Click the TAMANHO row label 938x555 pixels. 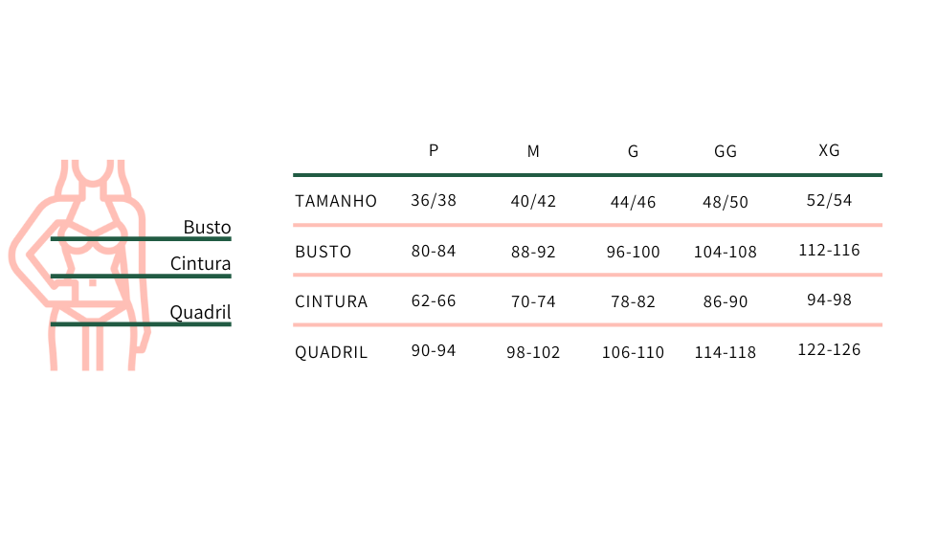click(336, 201)
